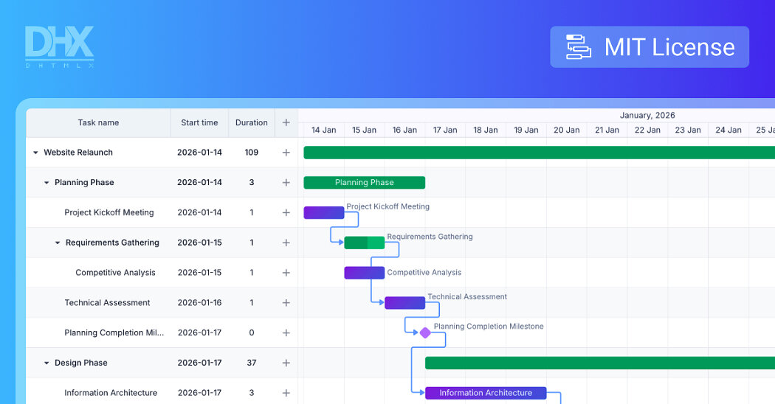Select Project Kickoff Meeting in the grid
The image size is (775, 404).
click(109, 213)
